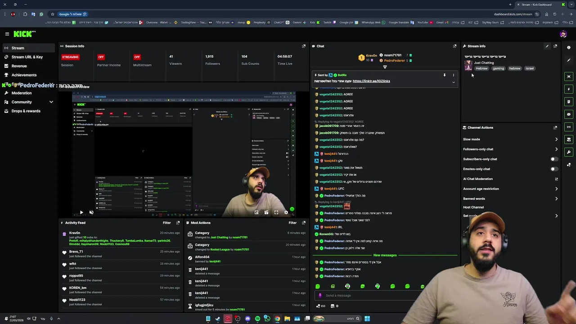Click the israel tag in Stream info

(529, 68)
